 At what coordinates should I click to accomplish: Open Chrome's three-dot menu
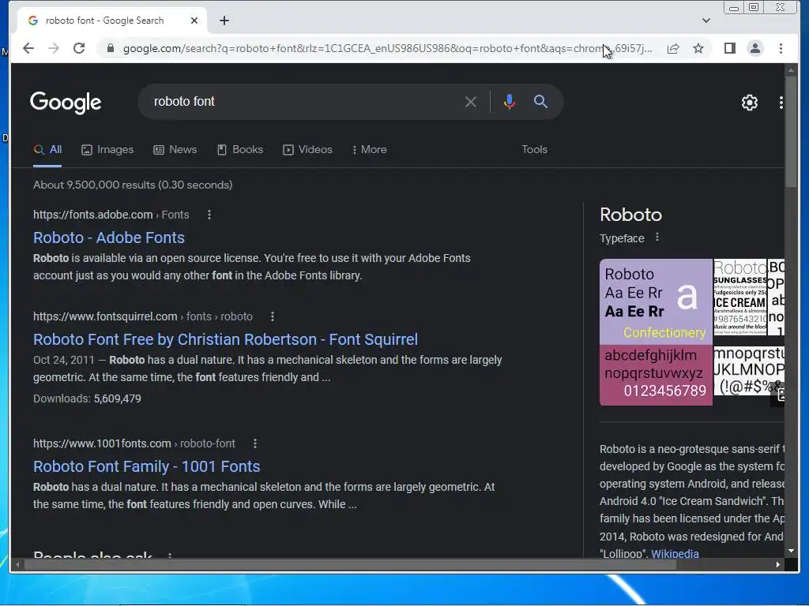781,48
